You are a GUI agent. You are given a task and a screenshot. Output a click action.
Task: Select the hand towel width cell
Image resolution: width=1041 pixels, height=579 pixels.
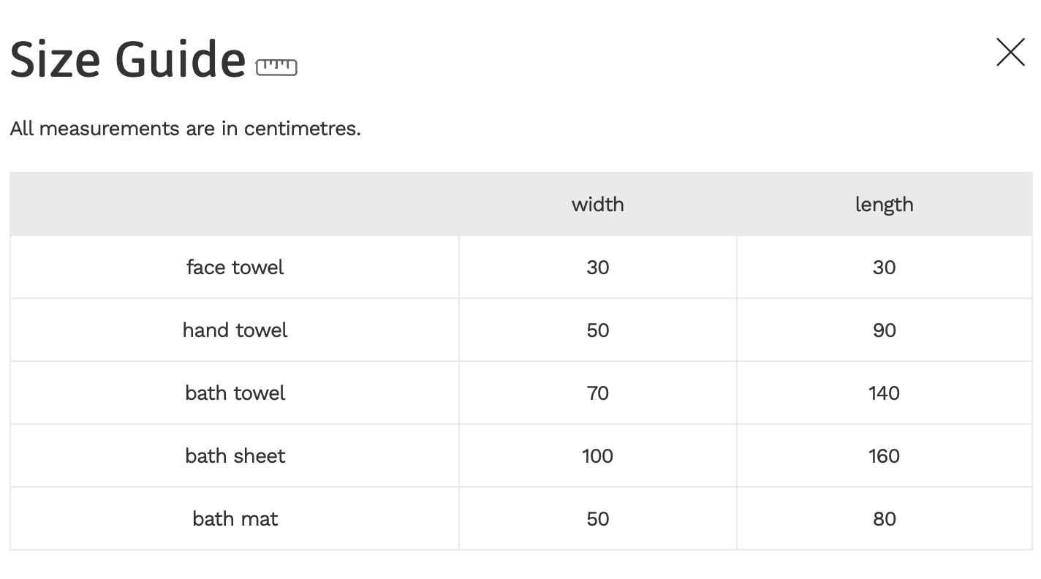click(x=597, y=330)
